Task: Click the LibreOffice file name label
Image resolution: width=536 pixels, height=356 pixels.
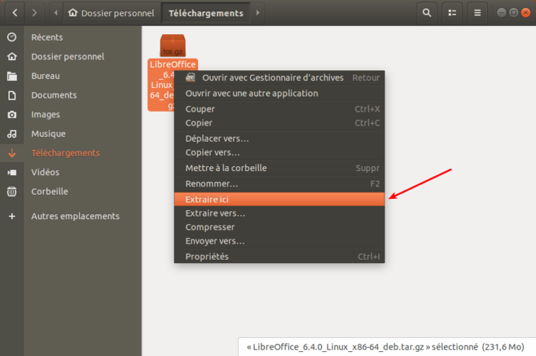Action: pyautogui.click(x=162, y=84)
